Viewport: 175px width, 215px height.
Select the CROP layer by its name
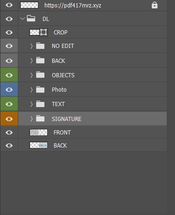pyautogui.click(x=61, y=33)
